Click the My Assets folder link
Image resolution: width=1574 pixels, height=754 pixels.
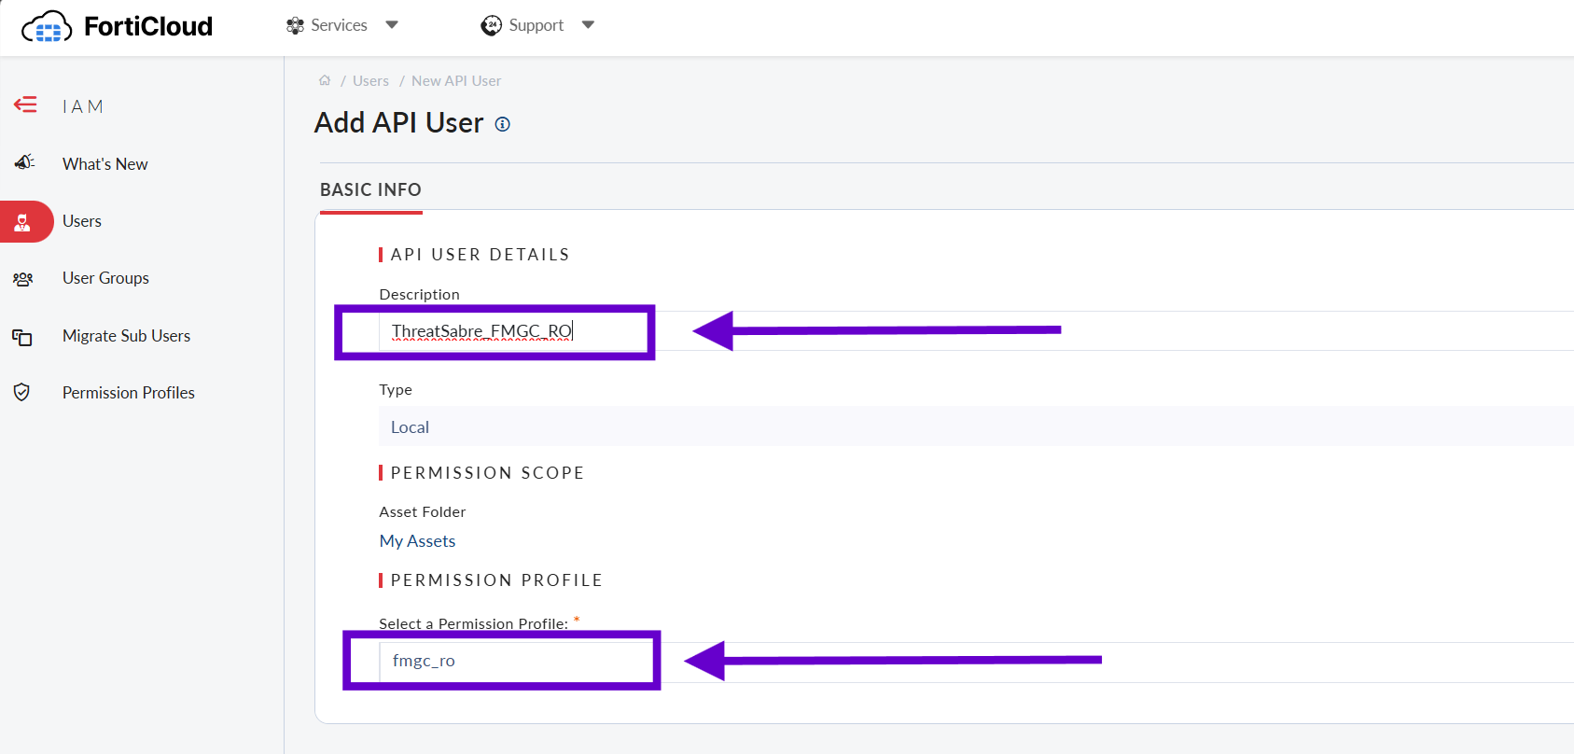417,541
